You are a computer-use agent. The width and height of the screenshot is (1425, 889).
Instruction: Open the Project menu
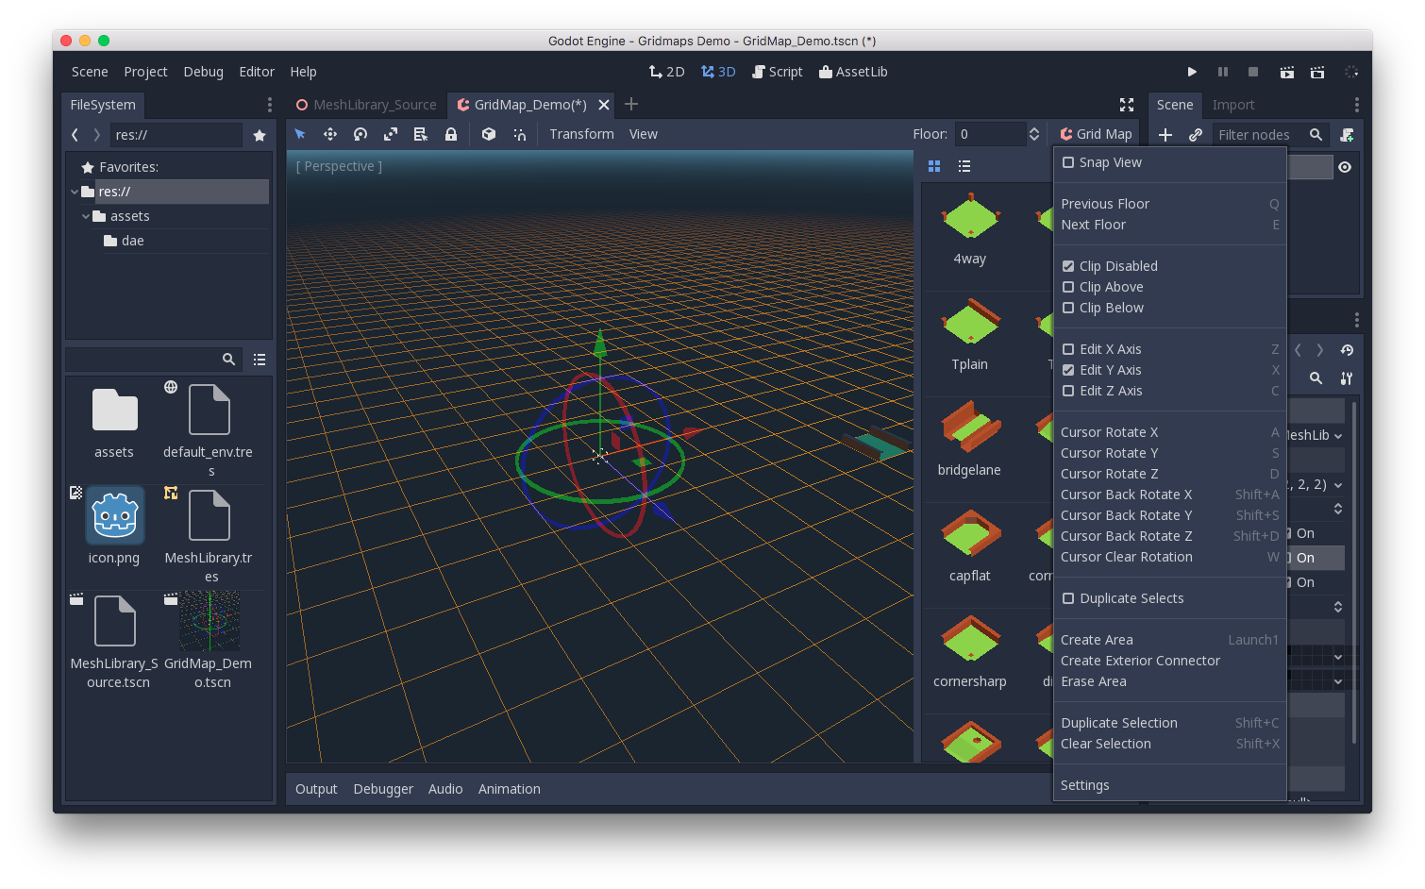point(145,71)
